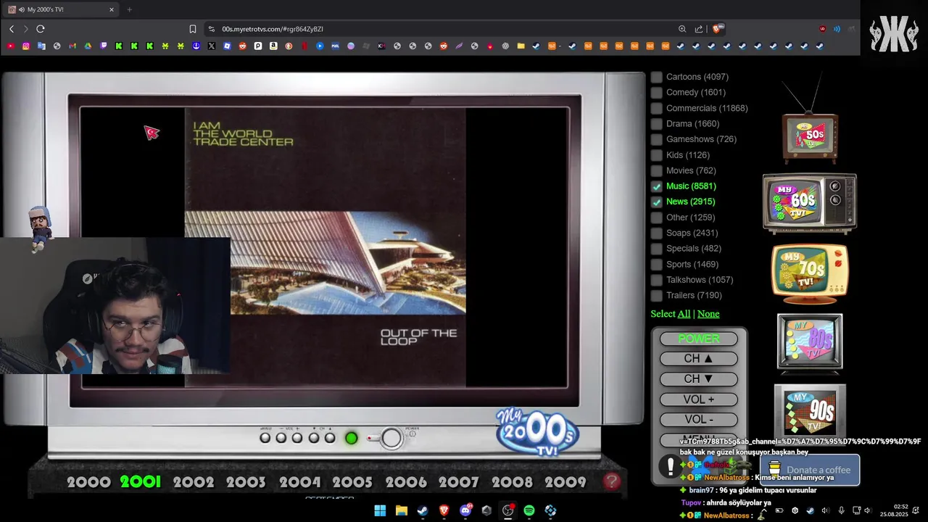This screenshot has width=928, height=522.
Task: Open the My 90s TV thumbnail
Action: click(810, 410)
